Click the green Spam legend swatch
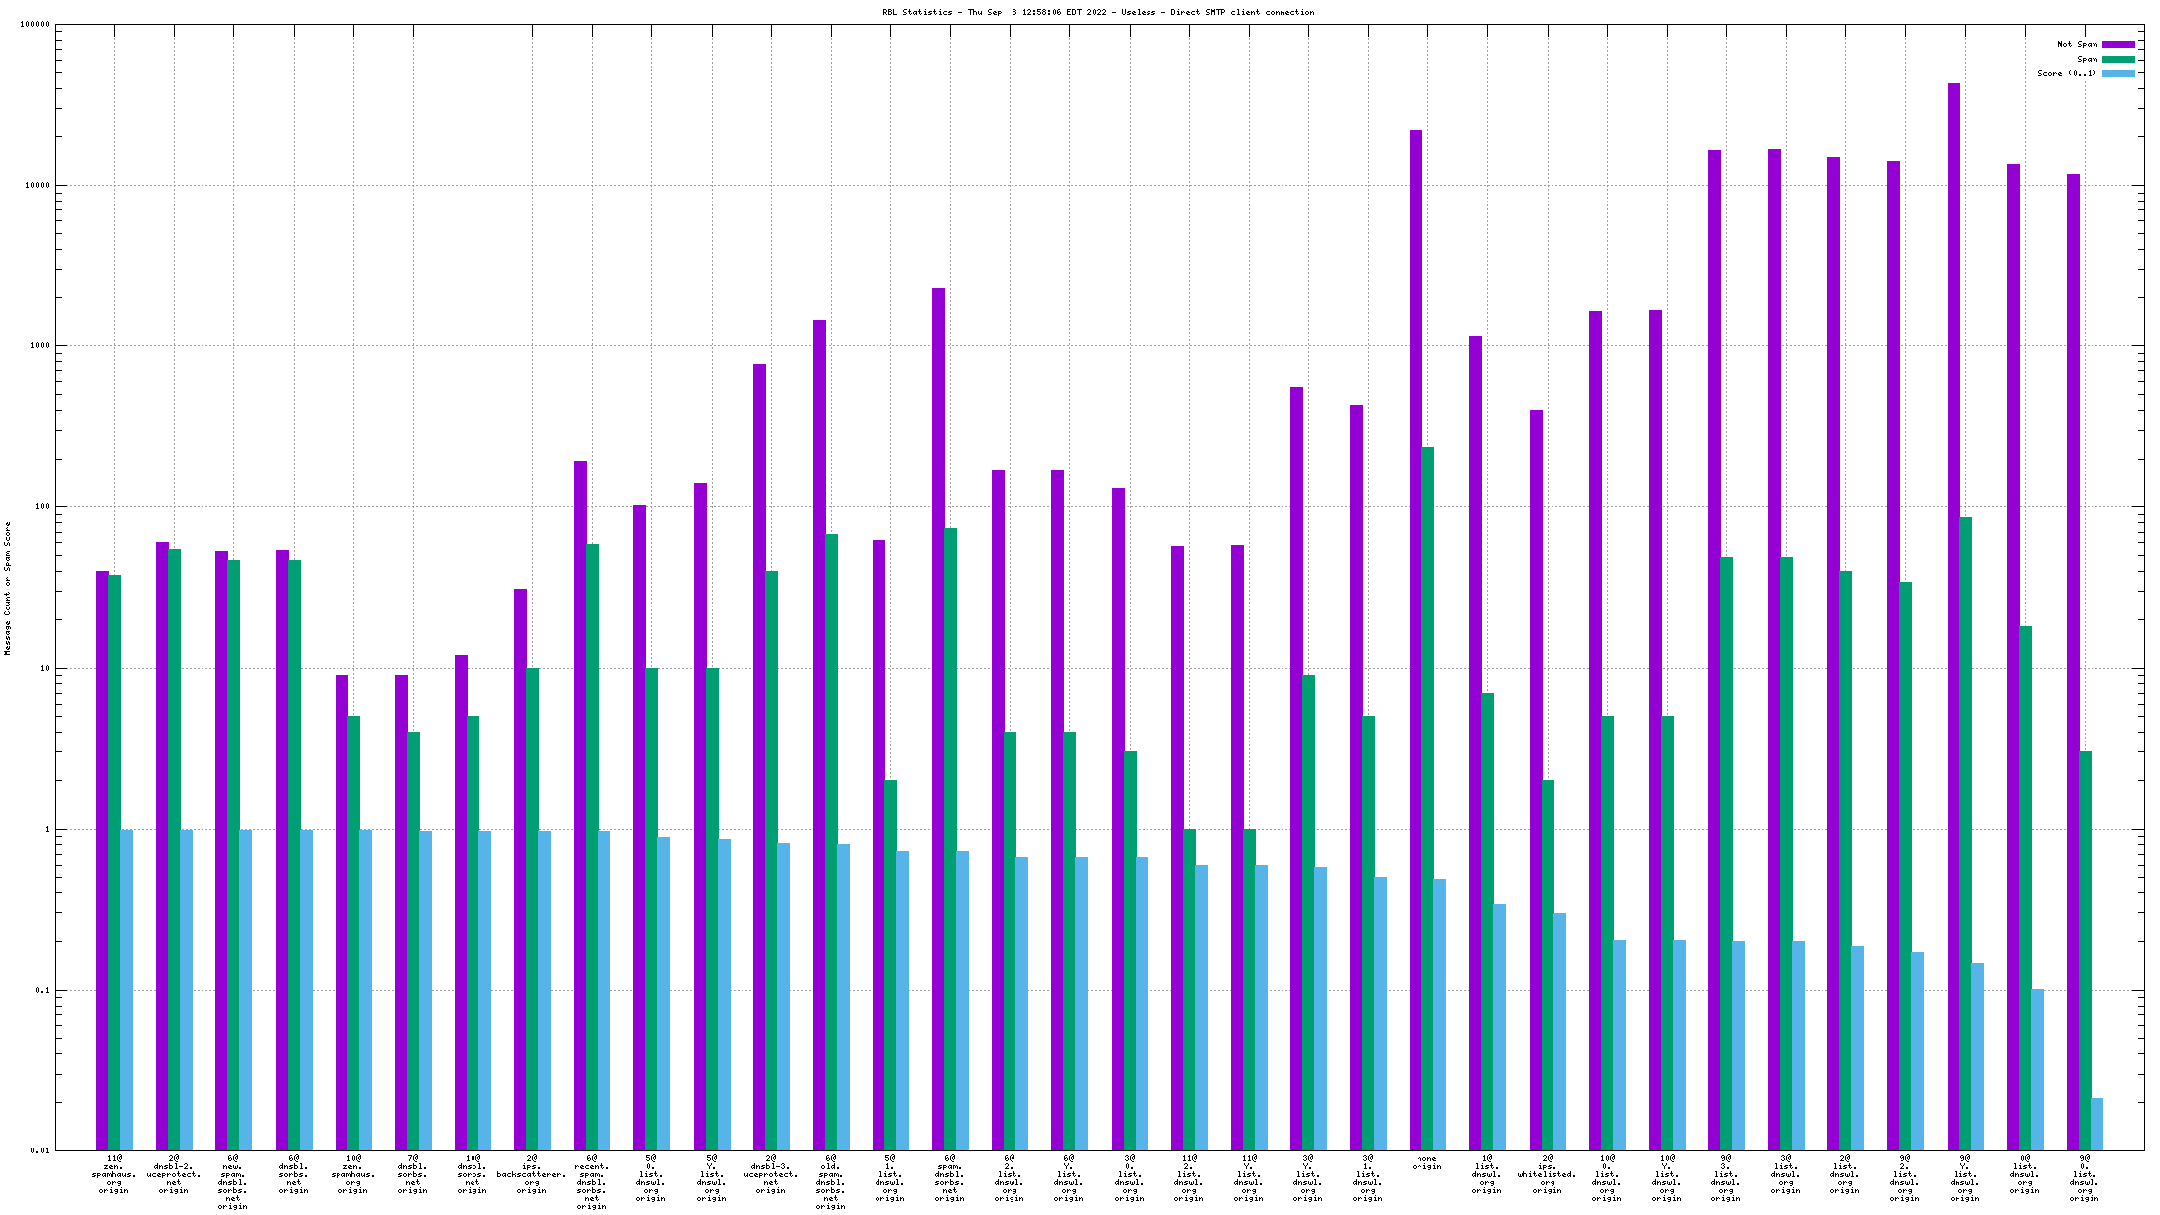 point(2118,59)
